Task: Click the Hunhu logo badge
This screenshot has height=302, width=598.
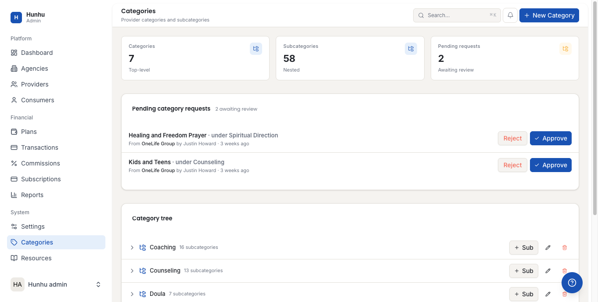Action: click(x=16, y=18)
